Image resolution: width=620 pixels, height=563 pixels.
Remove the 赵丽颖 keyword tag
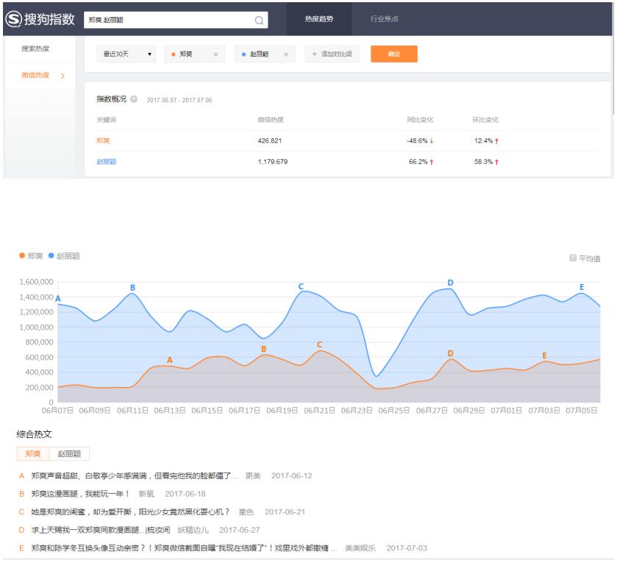coord(286,54)
